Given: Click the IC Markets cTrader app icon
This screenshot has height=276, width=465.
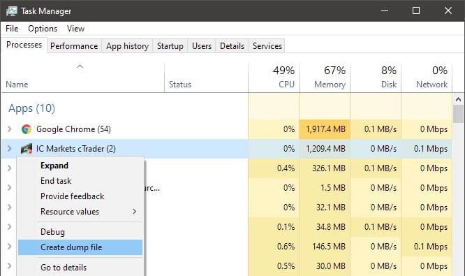Looking at the screenshot, I should [x=27, y=149].
